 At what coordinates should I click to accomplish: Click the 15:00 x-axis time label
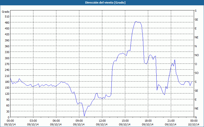pos(125,121)
